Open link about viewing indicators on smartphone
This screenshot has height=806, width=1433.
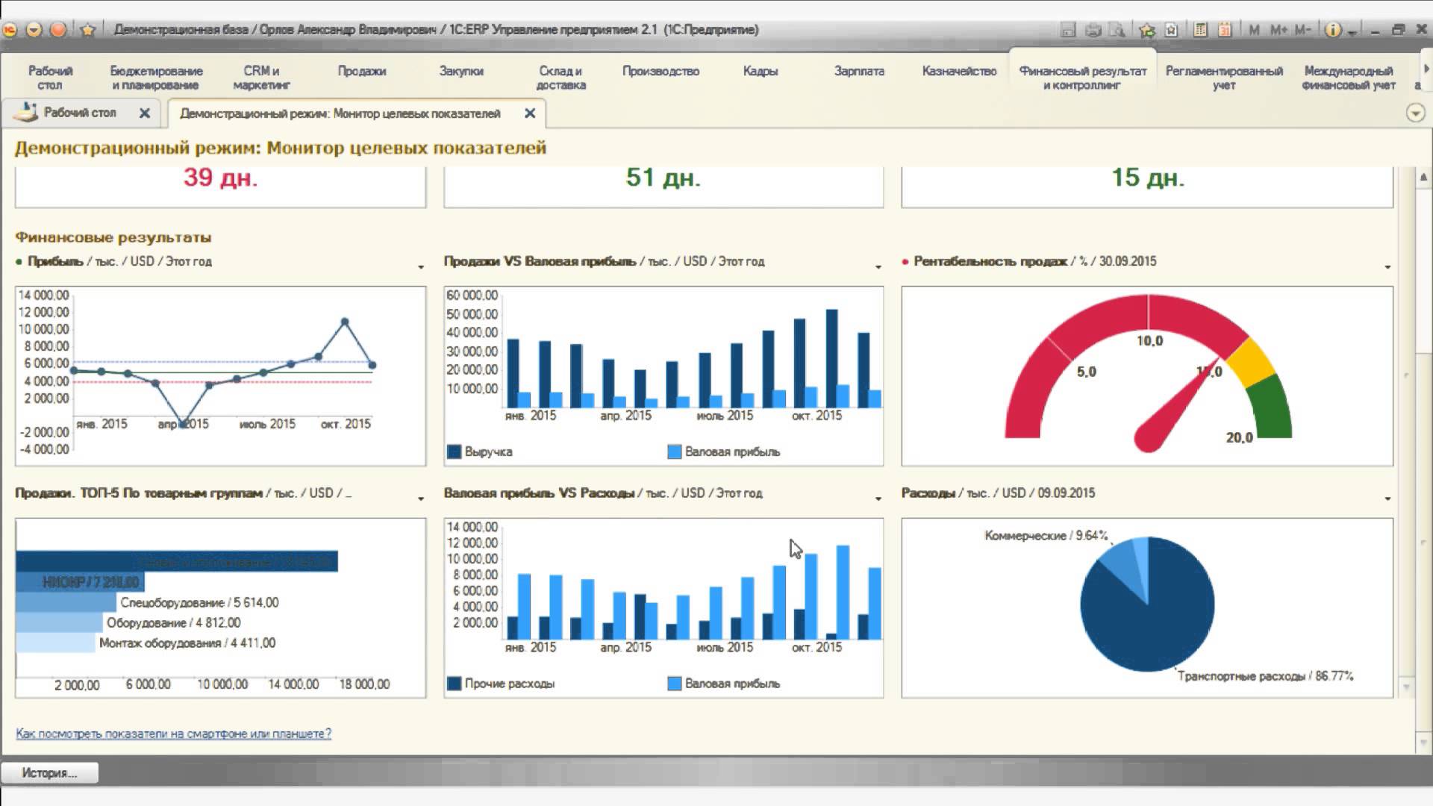[173, 734]
